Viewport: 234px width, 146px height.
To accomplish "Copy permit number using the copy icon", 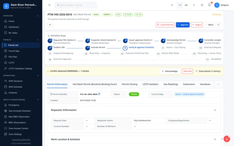I will (x=99, y=94).
